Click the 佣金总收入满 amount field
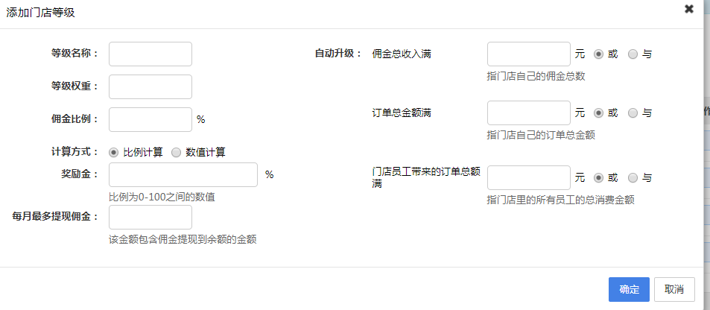This screenshot has width=710, height=310. tap(528, 54)
